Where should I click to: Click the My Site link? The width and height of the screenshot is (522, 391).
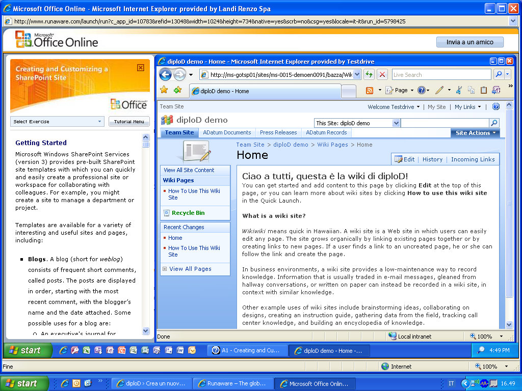[x=436, y=107]
